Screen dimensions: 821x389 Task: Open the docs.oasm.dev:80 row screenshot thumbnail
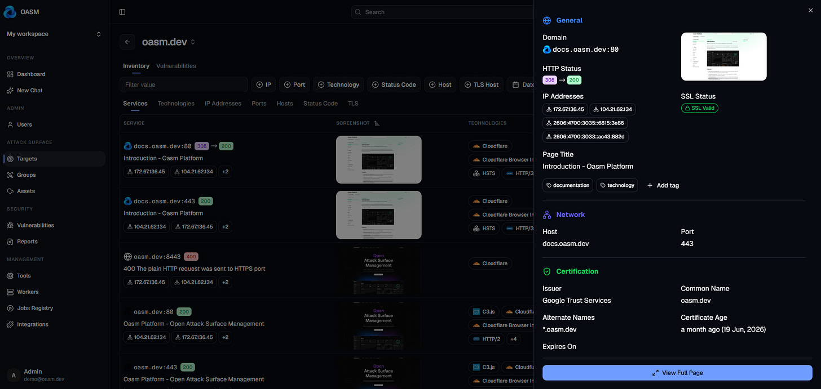(x=379, y=160)
